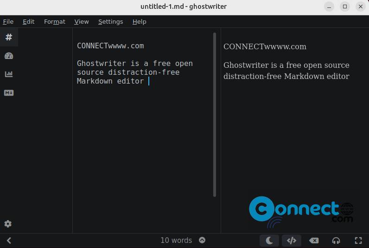Click 'CONNECTwwww.com' line in the editor
The image size is (369, 248).
[110, 46]
